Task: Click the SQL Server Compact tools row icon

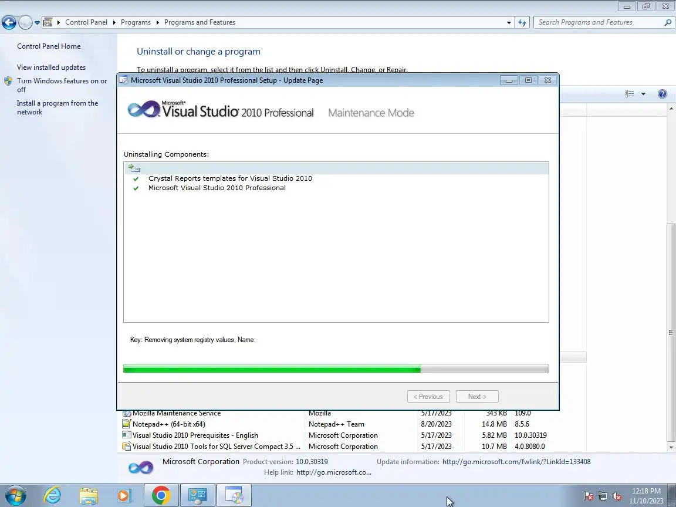Action: [126, 447]
